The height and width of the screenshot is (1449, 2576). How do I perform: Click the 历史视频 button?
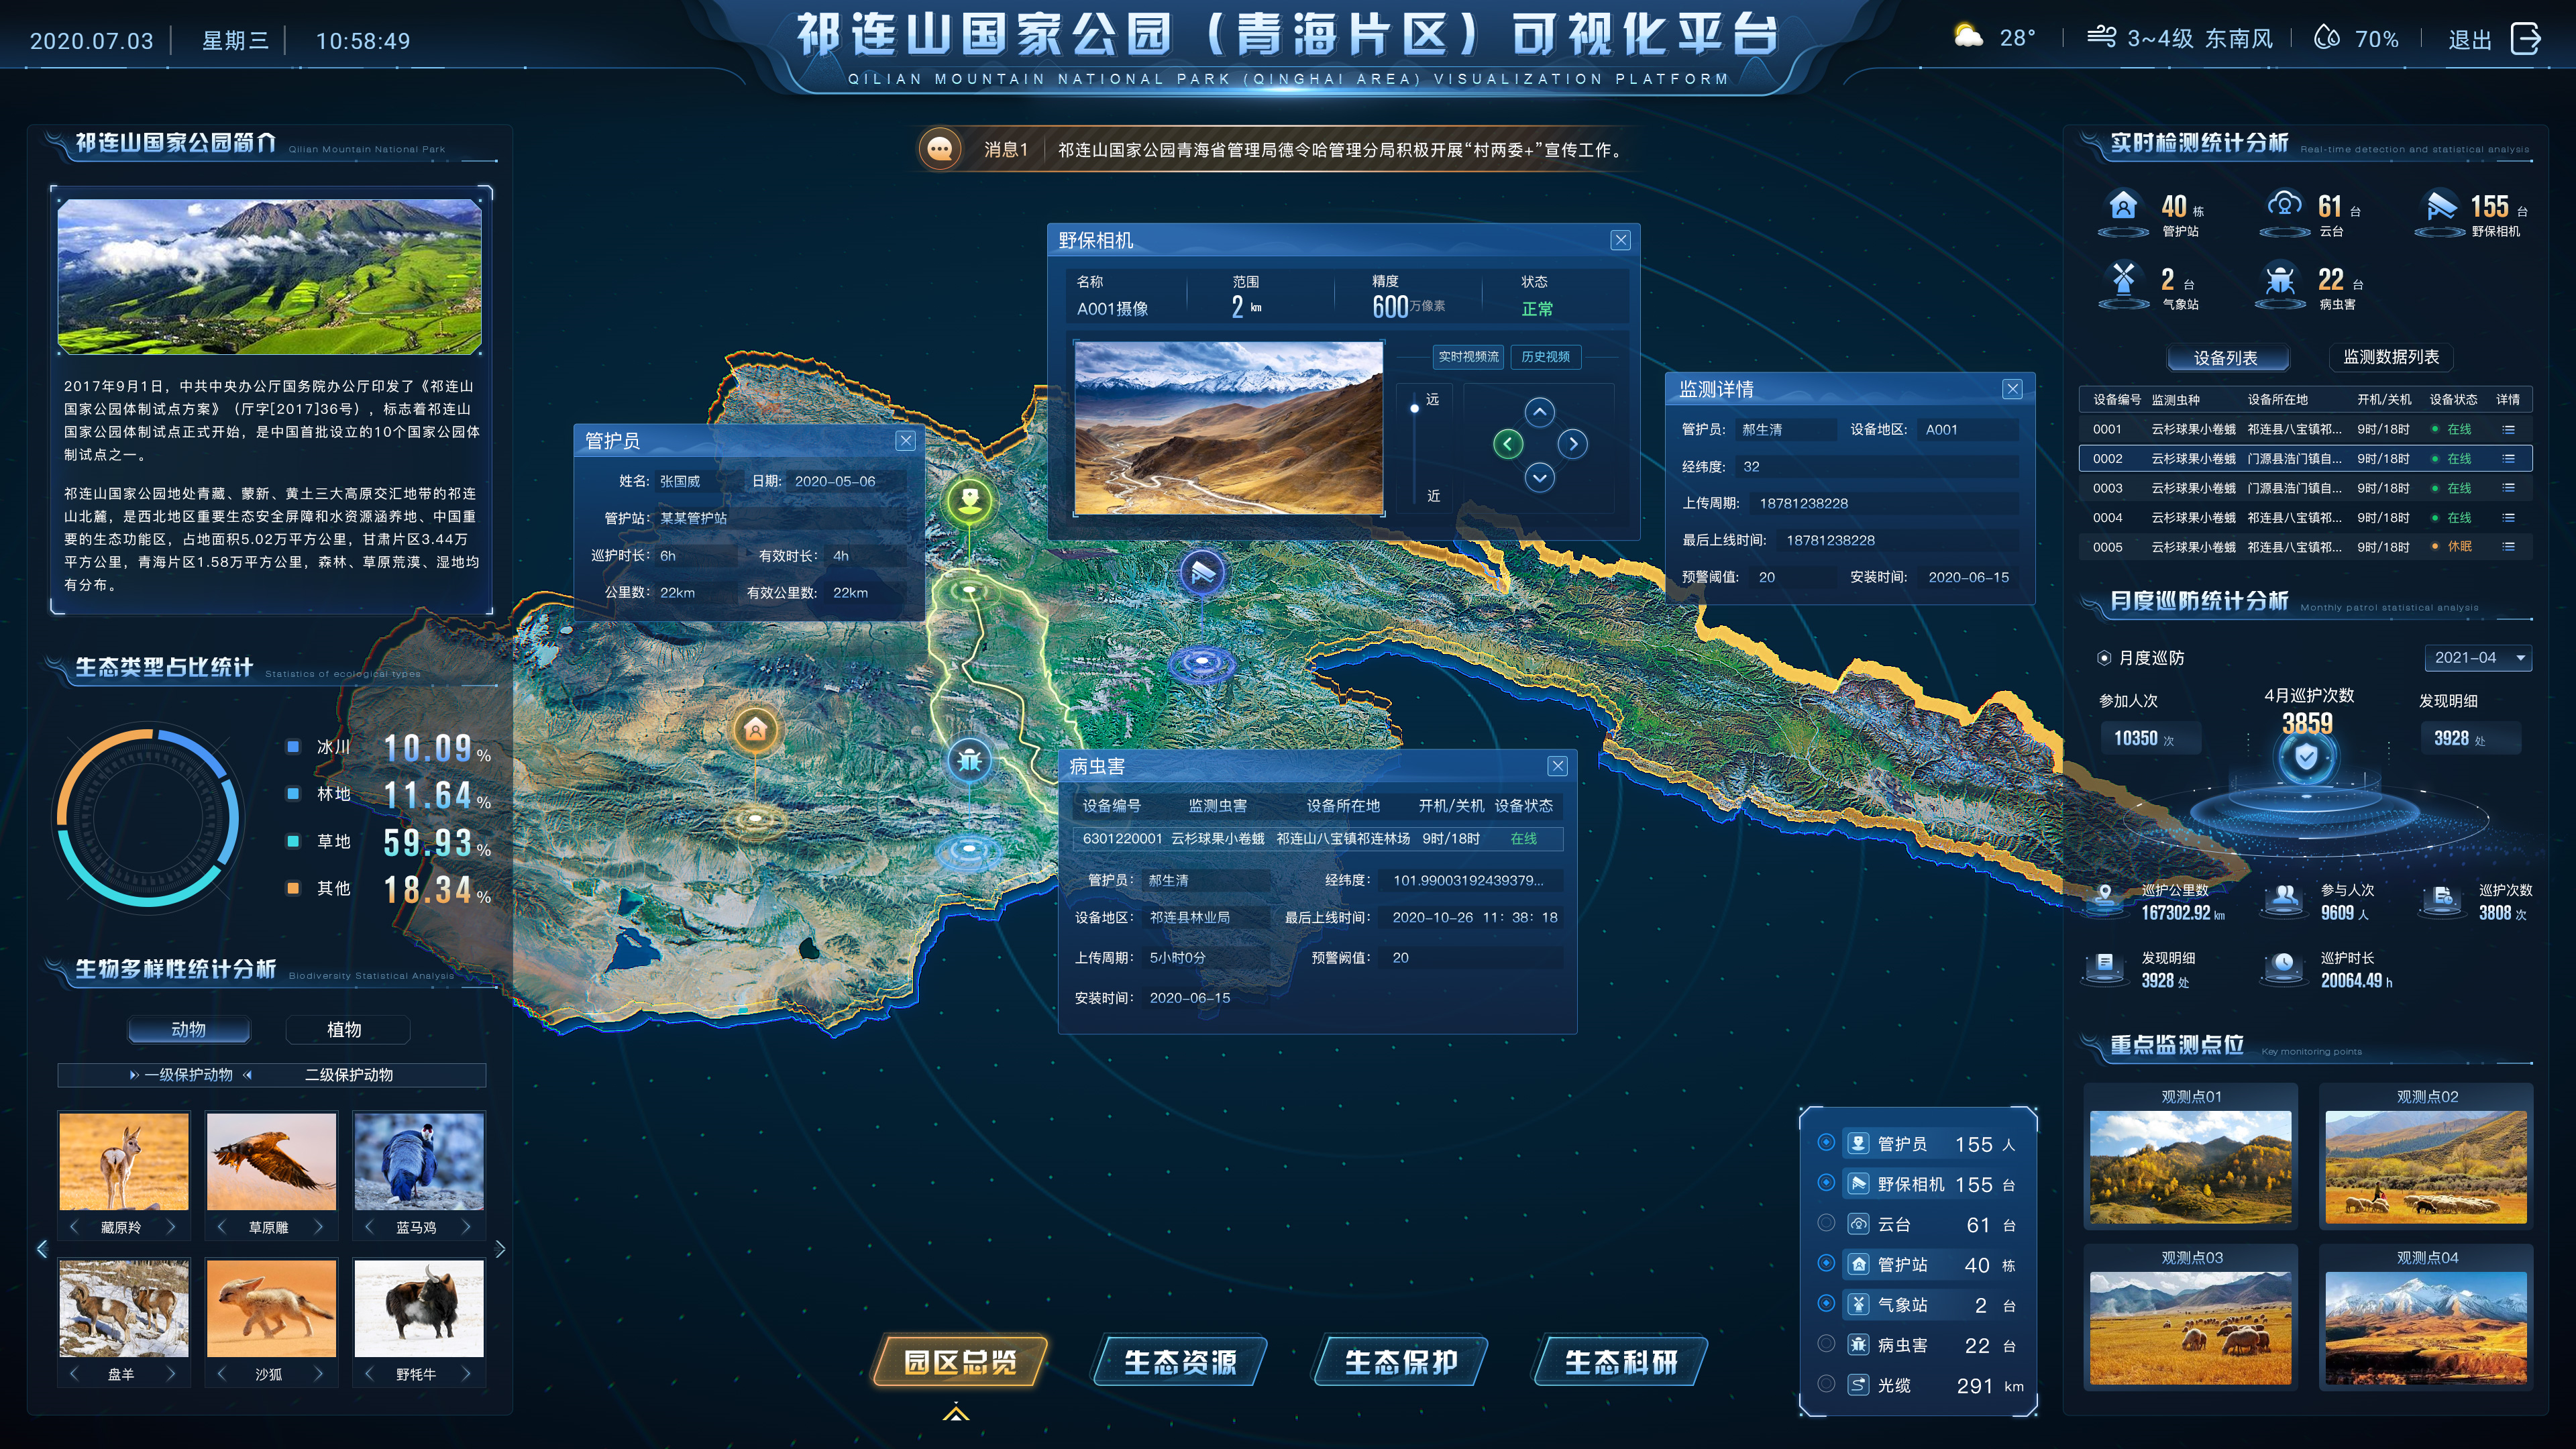(1545, 357)
